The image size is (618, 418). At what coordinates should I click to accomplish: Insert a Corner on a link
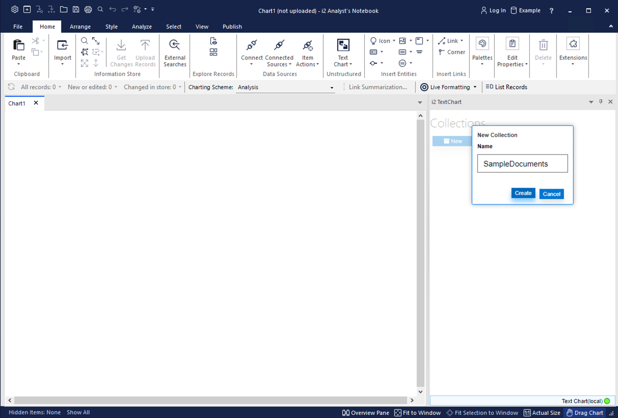click(451, 52)
